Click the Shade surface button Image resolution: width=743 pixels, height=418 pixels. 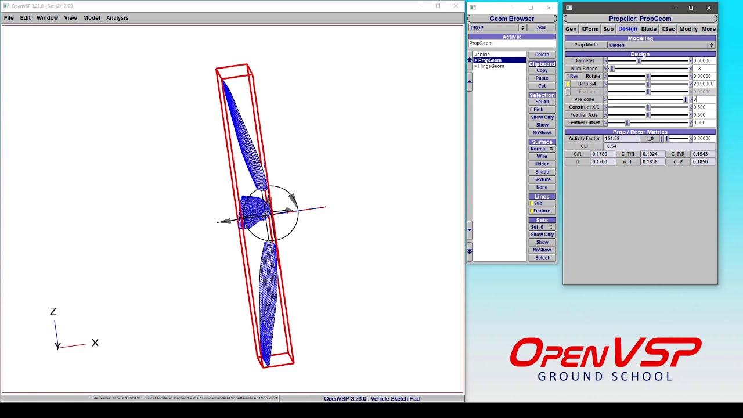click(x=542, y=172)
